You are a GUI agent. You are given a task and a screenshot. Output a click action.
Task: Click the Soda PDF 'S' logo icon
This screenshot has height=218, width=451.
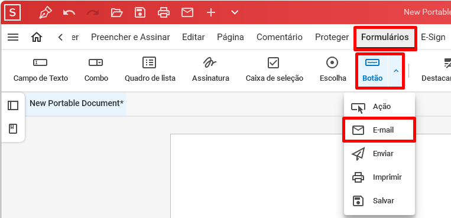[12, 12]
